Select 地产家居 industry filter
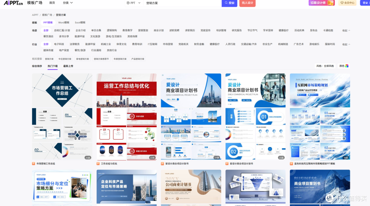Viewport: 370px width, 206px height. tap(64, 50)
